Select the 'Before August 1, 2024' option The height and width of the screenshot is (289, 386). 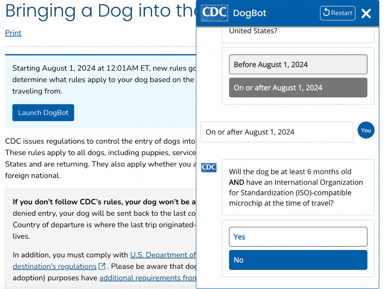298,64
